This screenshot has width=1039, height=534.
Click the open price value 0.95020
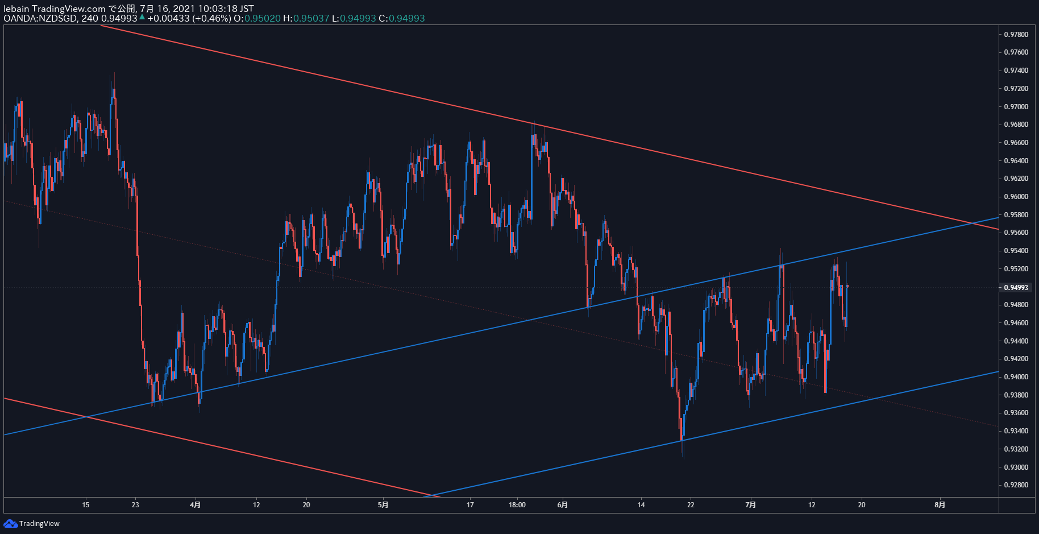tap(263, 18)
